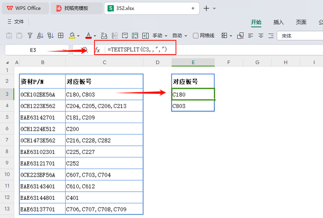Click the fit column width icon
Viewport: 323px width, 218px height.
(x=145, y=36)
